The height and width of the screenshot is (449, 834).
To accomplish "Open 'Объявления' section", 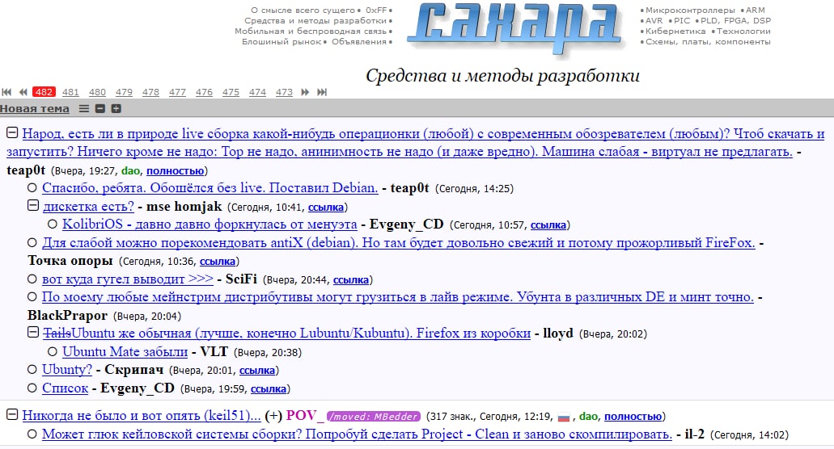I will [x=359, y=41].
